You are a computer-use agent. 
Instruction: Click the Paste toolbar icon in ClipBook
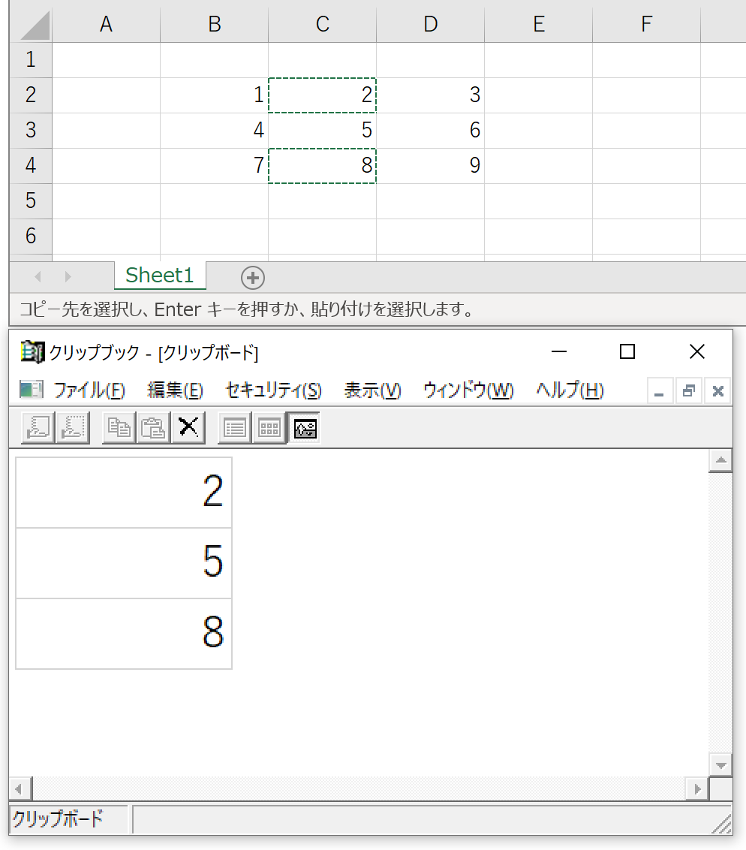coord(153,428)
